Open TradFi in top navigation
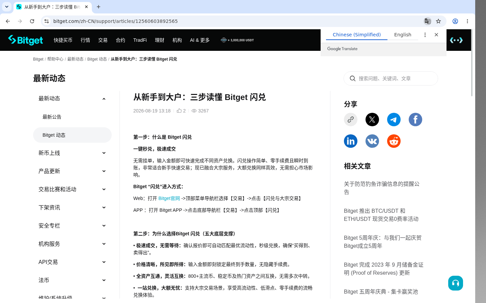Screen dimensions: 486x303 pyautogui.click(x=140, y=40)
